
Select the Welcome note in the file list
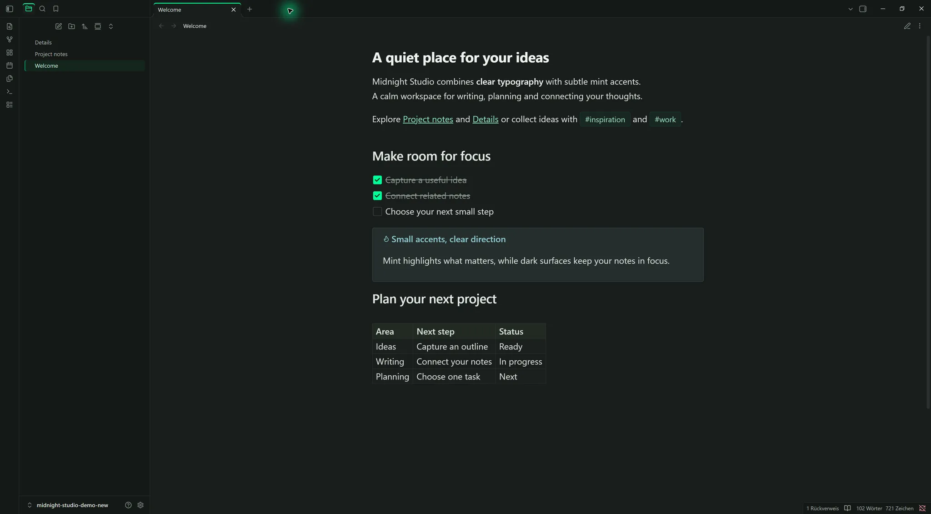coord(85,66)
